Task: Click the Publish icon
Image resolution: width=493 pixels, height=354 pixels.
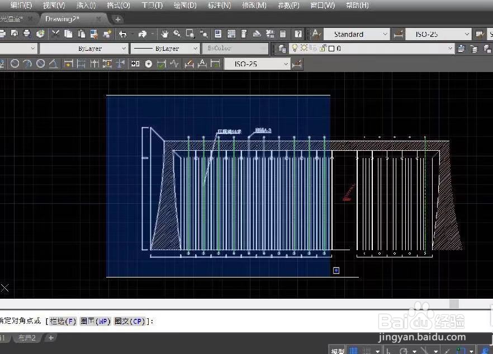Action: point(27,34)
